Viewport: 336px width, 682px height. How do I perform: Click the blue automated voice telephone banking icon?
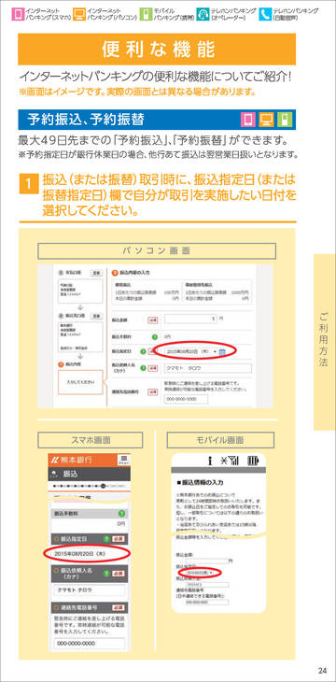pyautogui.click(x=265, y=14)
